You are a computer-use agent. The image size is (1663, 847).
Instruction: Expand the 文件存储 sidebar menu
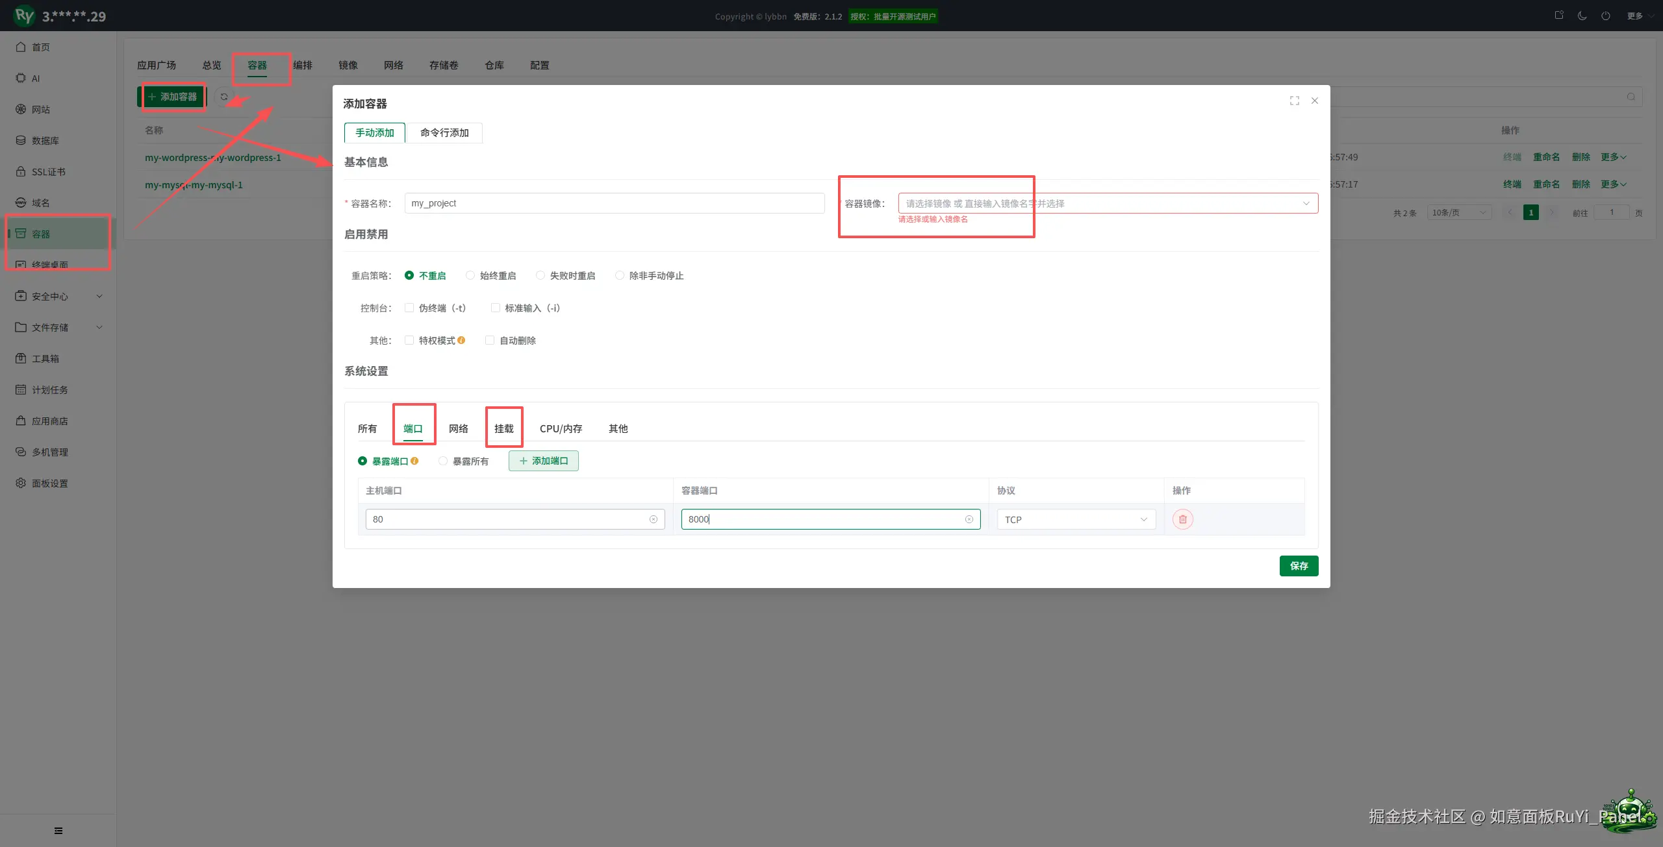click(58, 327)
